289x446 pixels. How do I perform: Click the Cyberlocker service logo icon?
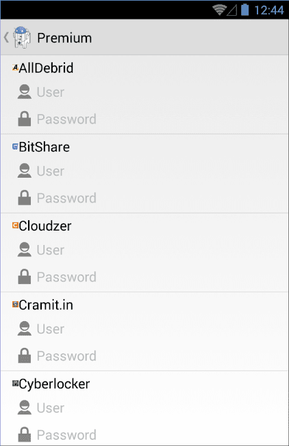click(15, 384)
